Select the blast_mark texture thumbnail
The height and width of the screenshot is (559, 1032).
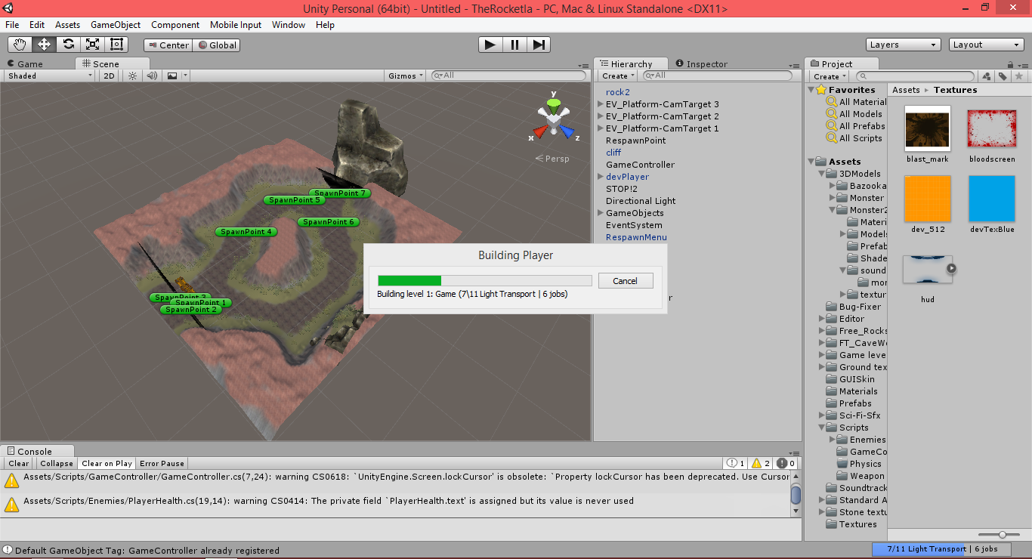pyautogui.click(x=928, y=130)
